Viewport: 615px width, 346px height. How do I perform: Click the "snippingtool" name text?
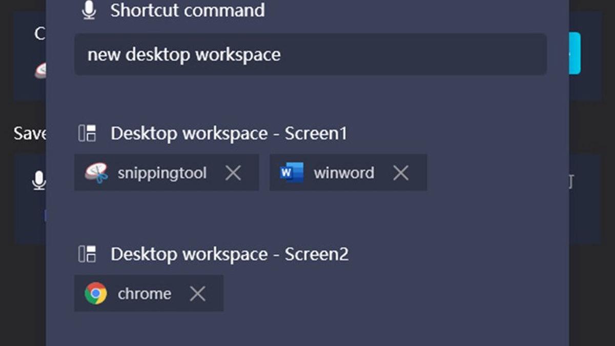[162, 173]
